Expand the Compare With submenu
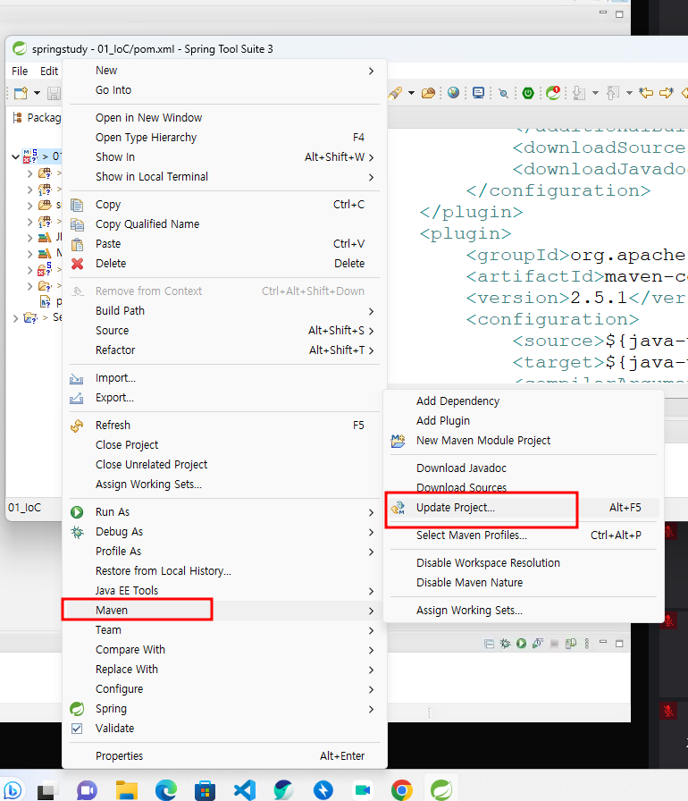The image size is (688, 801). tap(371, 650)
